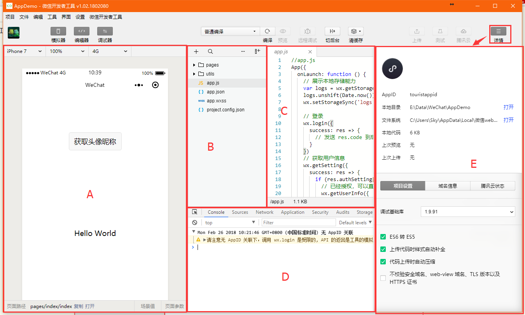525x315 pixels.
Task: Open the console top context dropdown
Action: (229, 223)
